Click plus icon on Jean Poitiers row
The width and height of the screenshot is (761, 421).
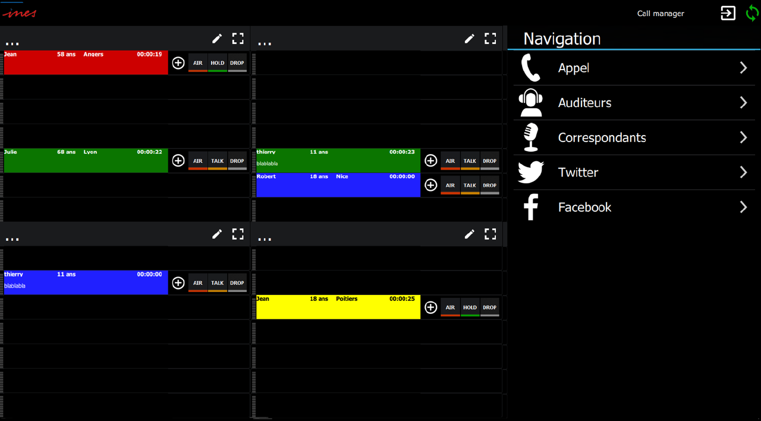431,307
